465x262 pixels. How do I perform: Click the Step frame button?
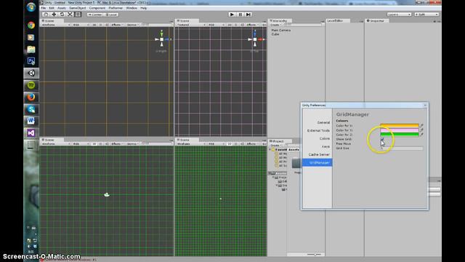[x=248, y=15]
